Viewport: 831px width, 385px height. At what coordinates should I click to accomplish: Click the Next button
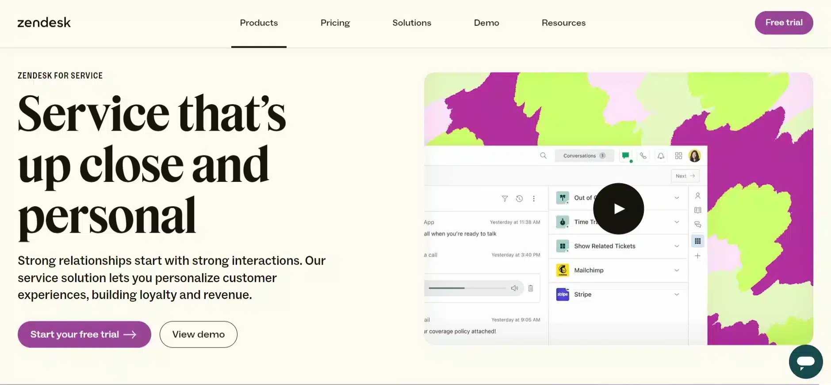[x=685, y=176]
